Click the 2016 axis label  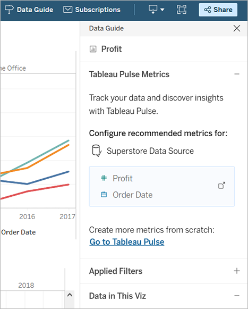[x=27, y=217]
